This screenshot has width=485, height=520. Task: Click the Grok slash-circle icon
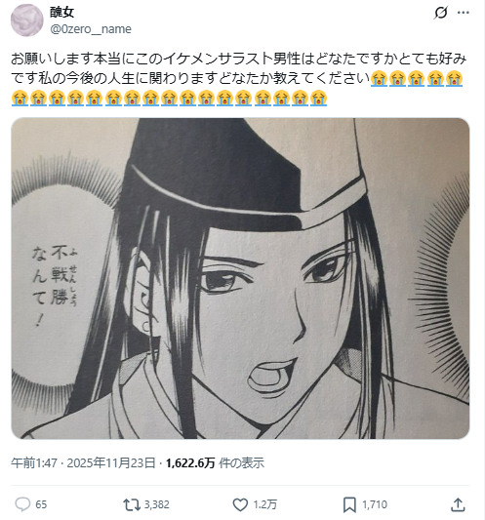tap(441, 13)
